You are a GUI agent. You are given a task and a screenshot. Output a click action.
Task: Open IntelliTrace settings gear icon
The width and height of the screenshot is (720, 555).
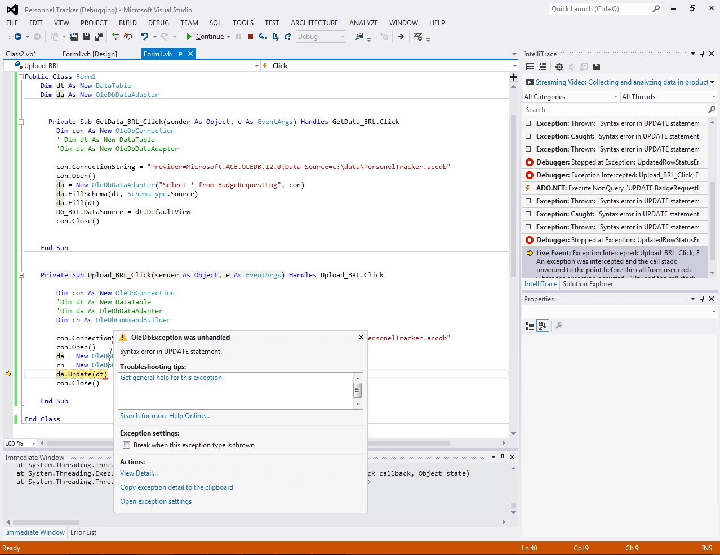tap(559, 67)
